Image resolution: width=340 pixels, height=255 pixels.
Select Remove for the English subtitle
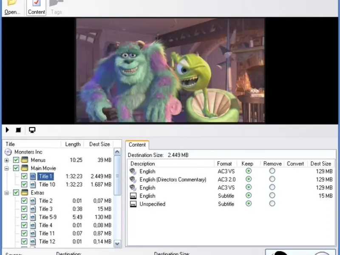(x=272, y=195)
